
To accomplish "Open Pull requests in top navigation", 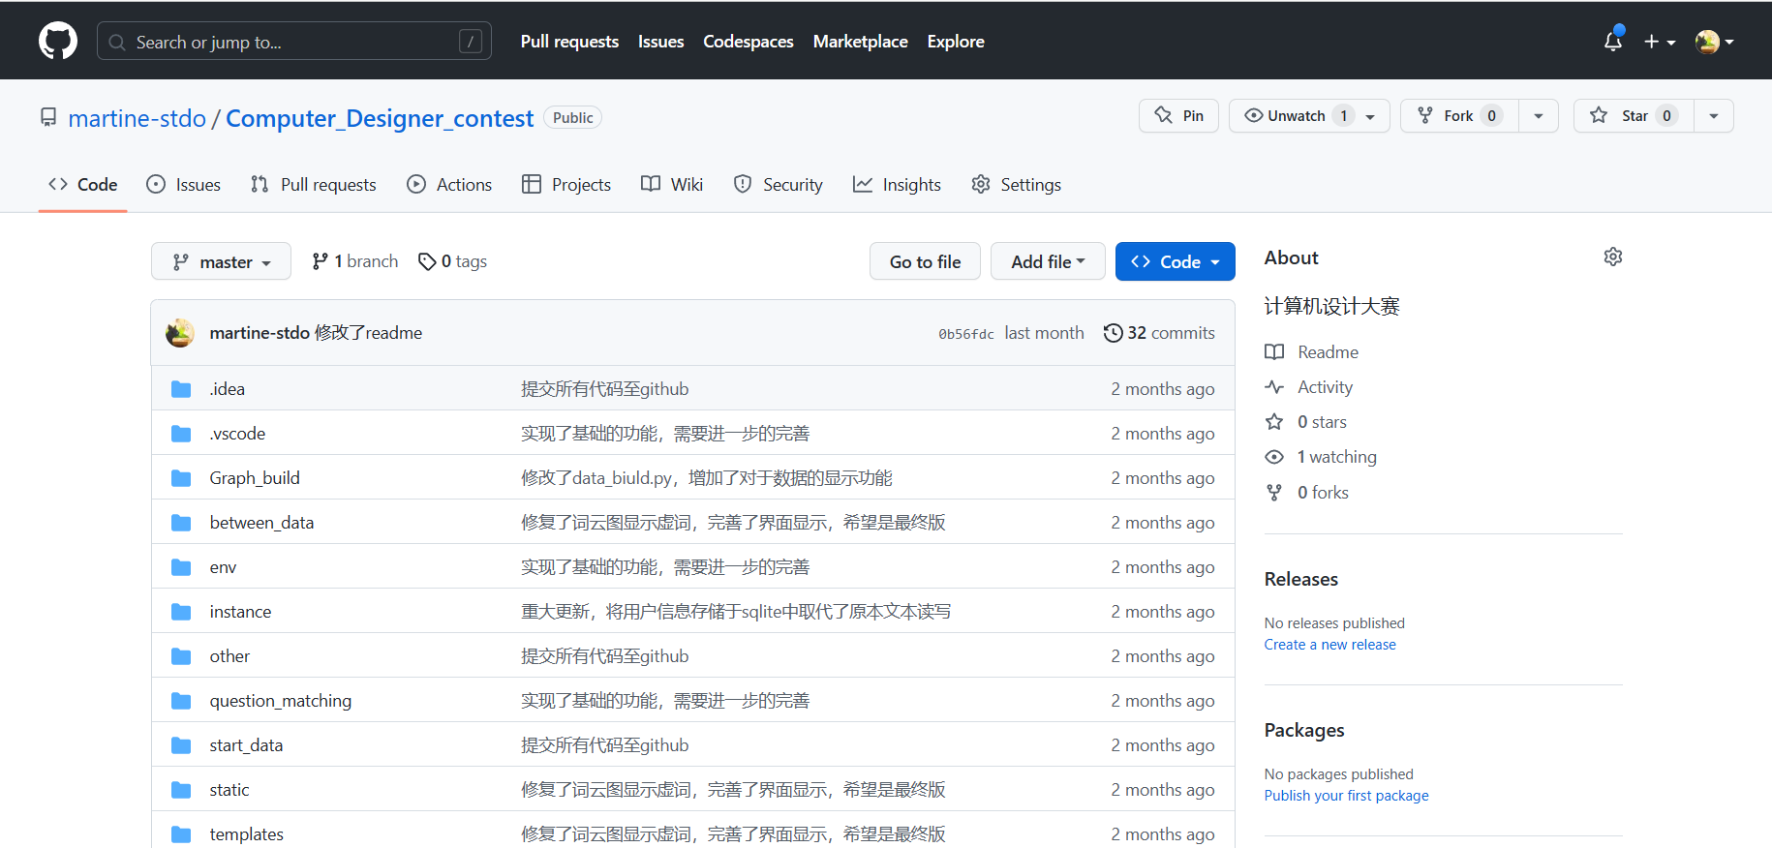I will click(x=569, y=42).
